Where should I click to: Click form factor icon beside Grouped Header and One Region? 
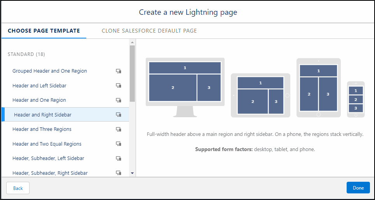tap(119, 71)
